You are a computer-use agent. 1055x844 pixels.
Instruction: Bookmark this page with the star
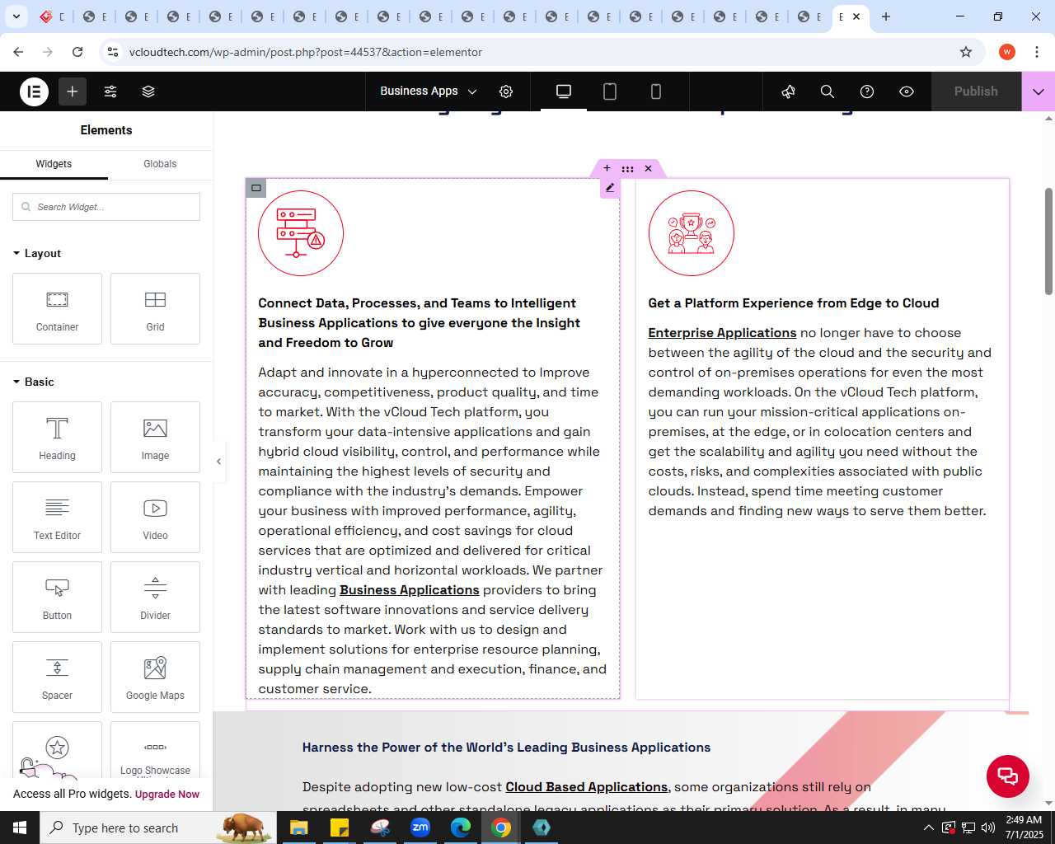(x=966, y=52)
